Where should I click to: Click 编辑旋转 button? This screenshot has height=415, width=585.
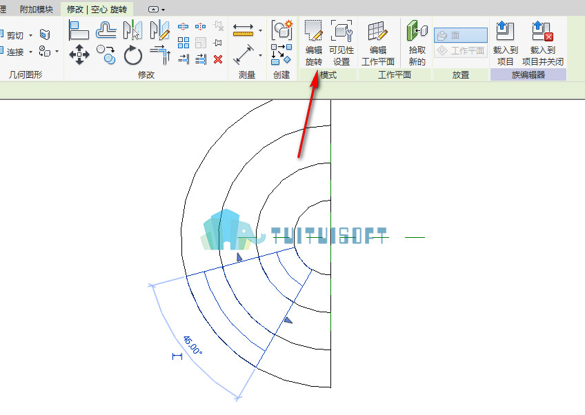coord(313,43)
